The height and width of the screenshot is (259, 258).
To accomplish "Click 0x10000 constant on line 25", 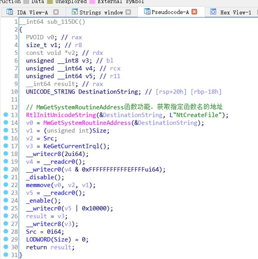I will tap(94, 209).
